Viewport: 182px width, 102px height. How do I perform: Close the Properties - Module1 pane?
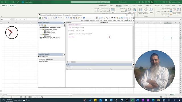64,54
